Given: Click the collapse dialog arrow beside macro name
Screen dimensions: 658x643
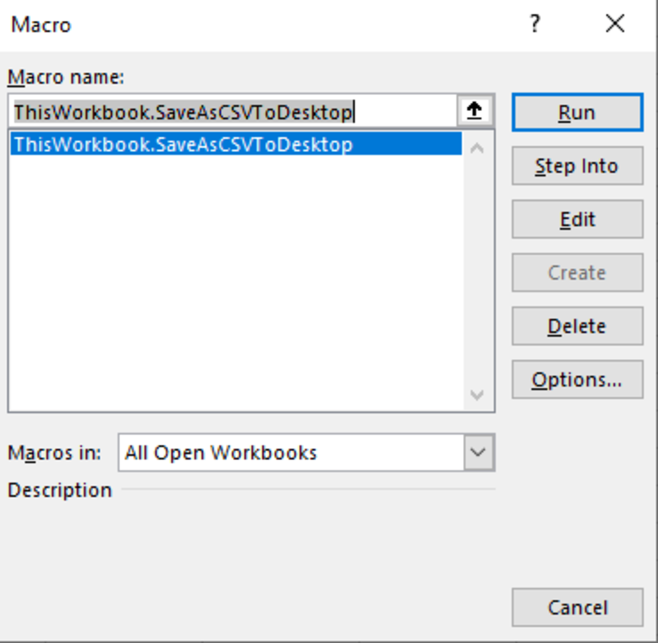Looking at the screenshot, I should (x=474, y=111).
